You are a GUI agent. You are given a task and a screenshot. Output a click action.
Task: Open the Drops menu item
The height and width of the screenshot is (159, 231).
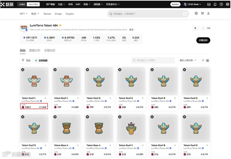(x=58, y=14)
